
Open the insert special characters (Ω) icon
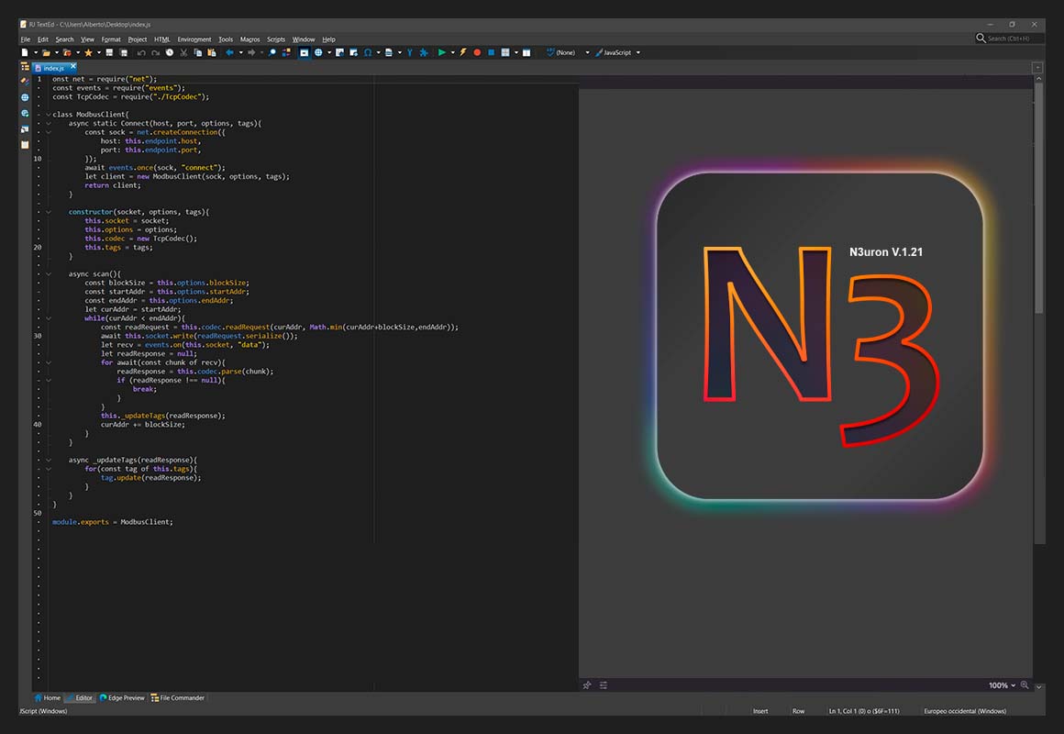click(367, 52)
